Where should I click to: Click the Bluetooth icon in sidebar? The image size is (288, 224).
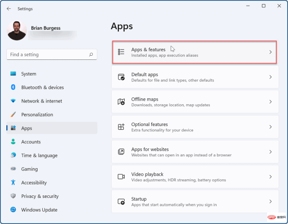(13, 87)
